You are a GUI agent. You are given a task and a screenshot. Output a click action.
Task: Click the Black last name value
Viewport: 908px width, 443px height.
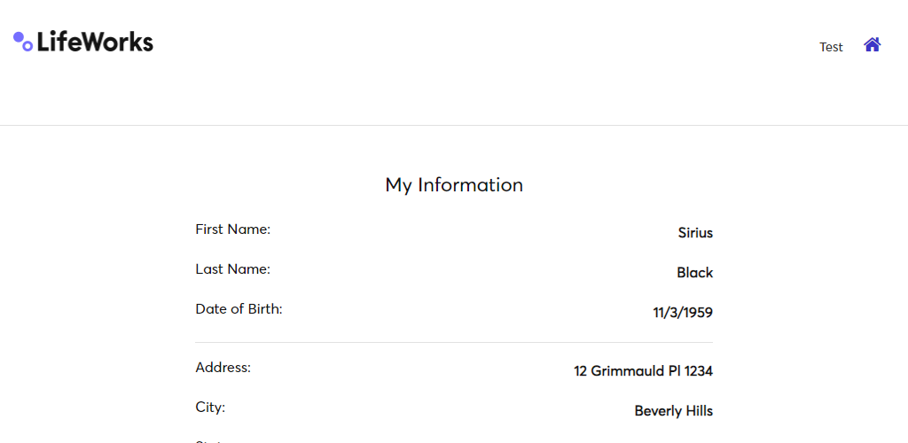695,273
